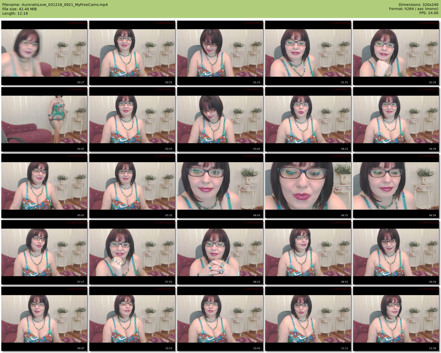Click the thumbnail timestamped 00:27
Image resolution: width=441 pixels, height=353 pixels.
pyautogui.click(x=44, y=53)
